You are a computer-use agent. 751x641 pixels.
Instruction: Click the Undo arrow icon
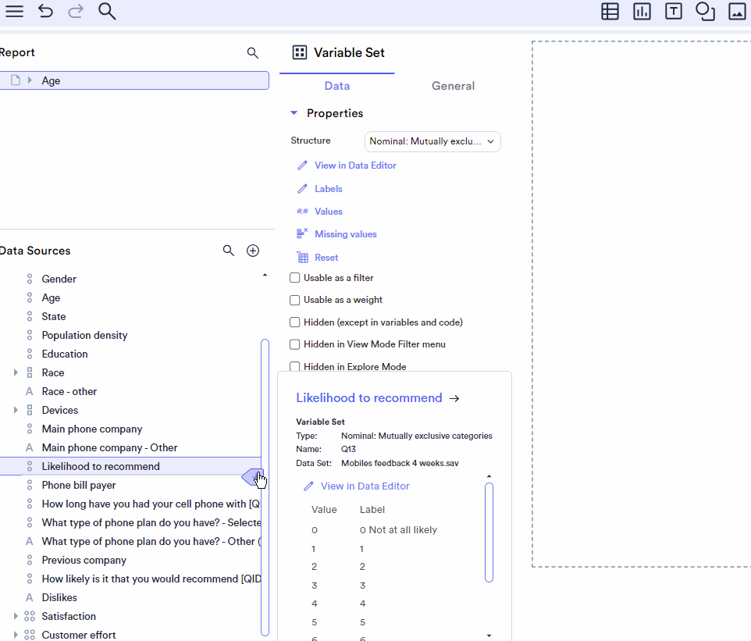(x=44, y=11)
